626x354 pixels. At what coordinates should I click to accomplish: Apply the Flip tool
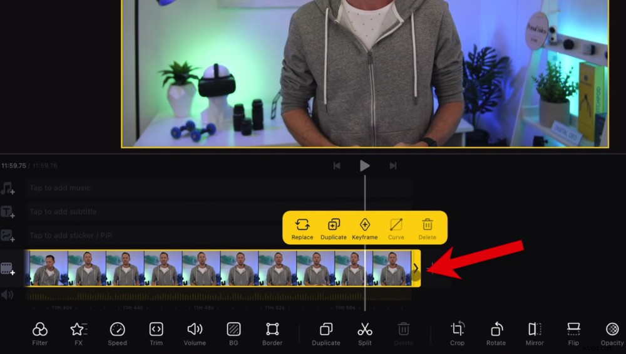tap(573, 333)
